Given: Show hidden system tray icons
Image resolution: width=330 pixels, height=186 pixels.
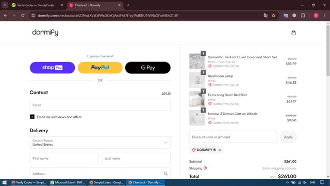Looking at the screenshot, I should point(287,182).
